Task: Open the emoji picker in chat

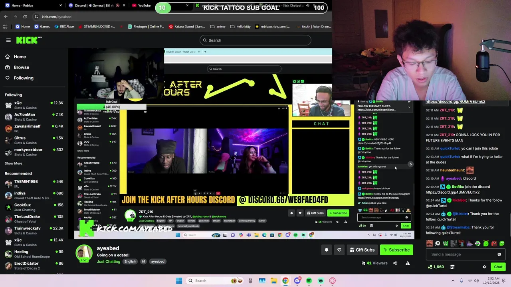Action: 499,254
